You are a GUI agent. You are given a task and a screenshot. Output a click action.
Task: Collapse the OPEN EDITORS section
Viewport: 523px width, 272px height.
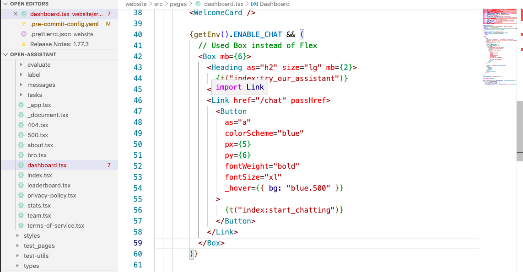[5, 4]
